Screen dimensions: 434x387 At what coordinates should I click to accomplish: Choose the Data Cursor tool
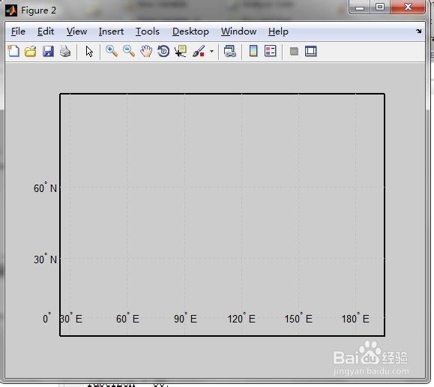(x=181, y=51)
